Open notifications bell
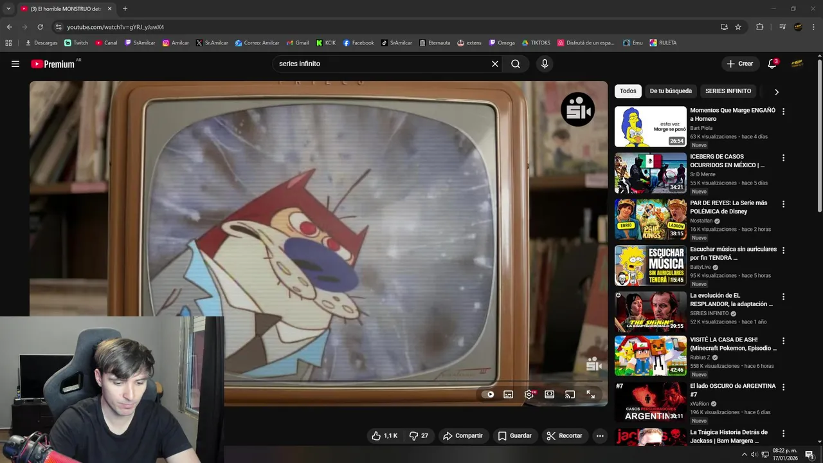The width and height of the screenshot is (823, 463). point(772,64)
